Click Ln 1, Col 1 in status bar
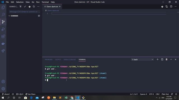179x100 pixels. [x=134, y=94]
